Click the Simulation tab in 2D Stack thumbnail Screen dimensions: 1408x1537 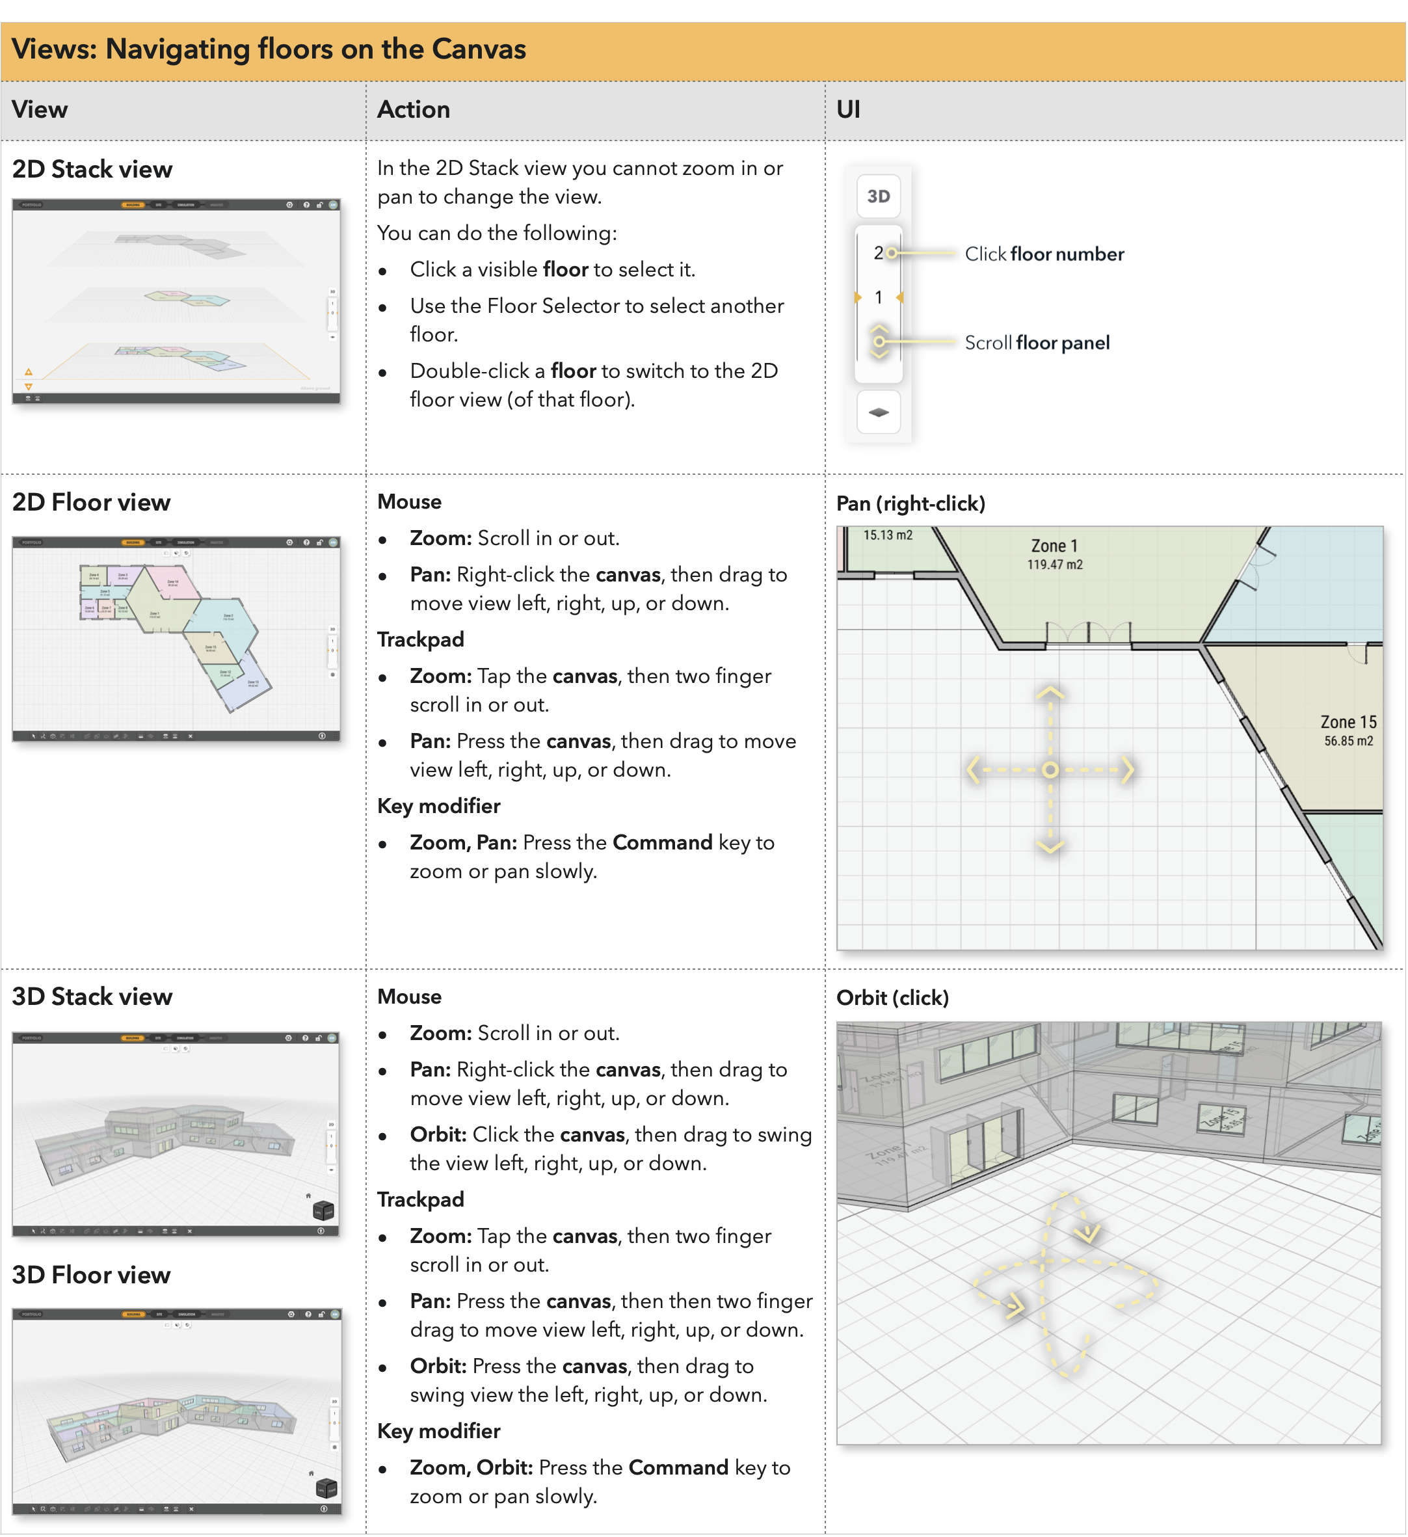[x=186, y=205]
